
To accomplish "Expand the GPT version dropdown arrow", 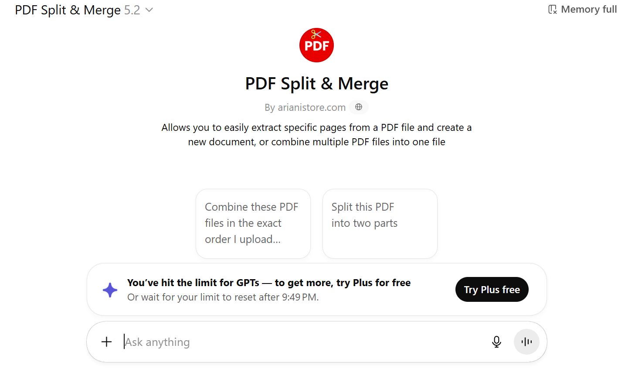I will 149,10.
